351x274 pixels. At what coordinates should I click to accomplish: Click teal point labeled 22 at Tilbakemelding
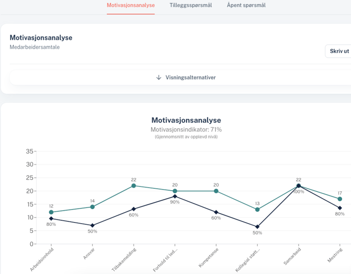click(134, 185)
